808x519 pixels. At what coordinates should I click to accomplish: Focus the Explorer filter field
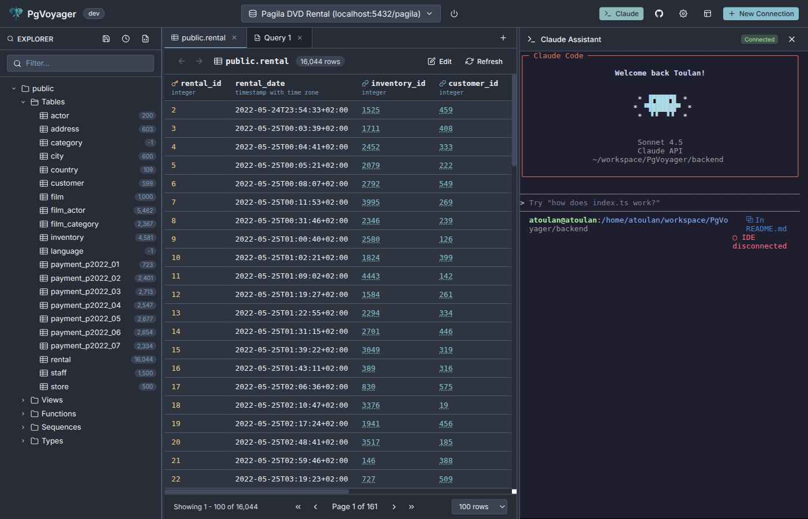tap(80, 63)
